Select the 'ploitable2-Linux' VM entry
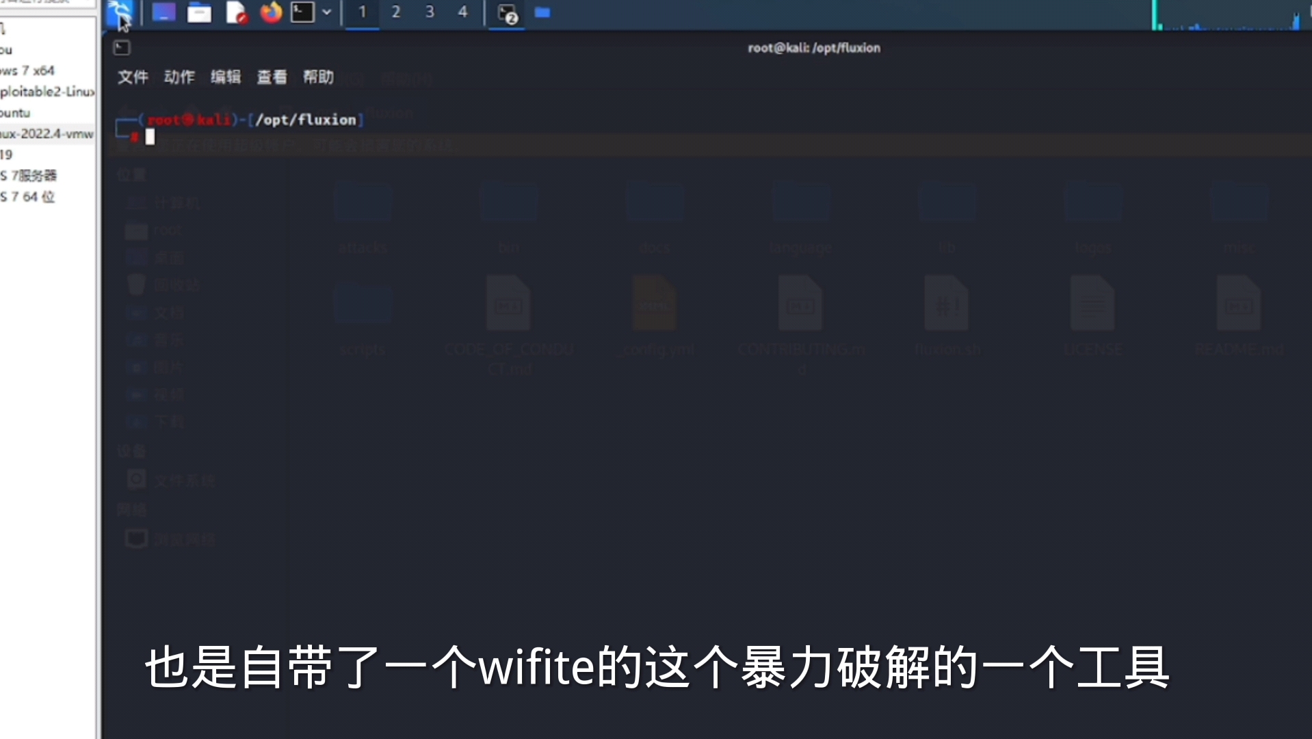Image resolution: width=1312 pixels, height=739 pixels. pos(47,92)
